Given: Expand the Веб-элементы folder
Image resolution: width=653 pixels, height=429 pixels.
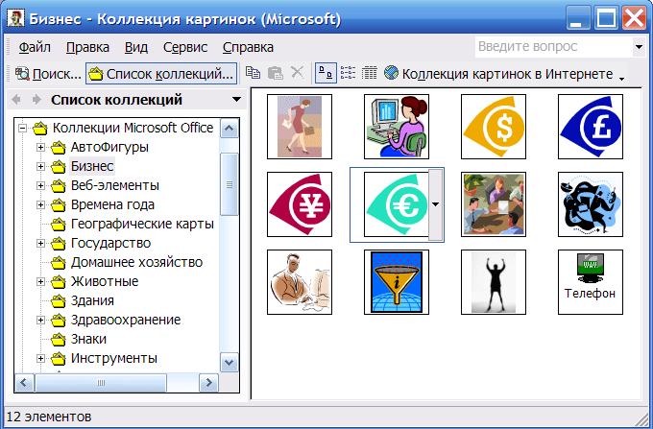Looking at the screenshot, I should [40, 185].
